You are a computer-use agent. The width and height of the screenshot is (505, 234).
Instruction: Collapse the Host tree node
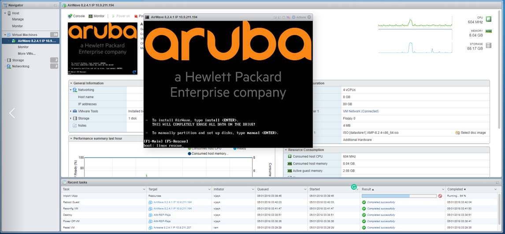pos(5,13)
